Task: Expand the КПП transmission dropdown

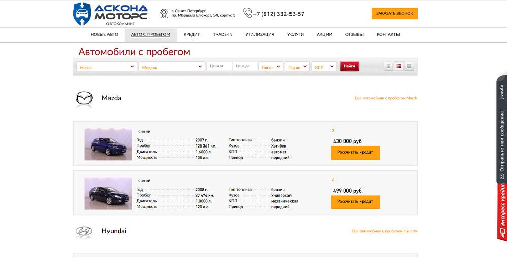Action: click(x=324, y=67)
